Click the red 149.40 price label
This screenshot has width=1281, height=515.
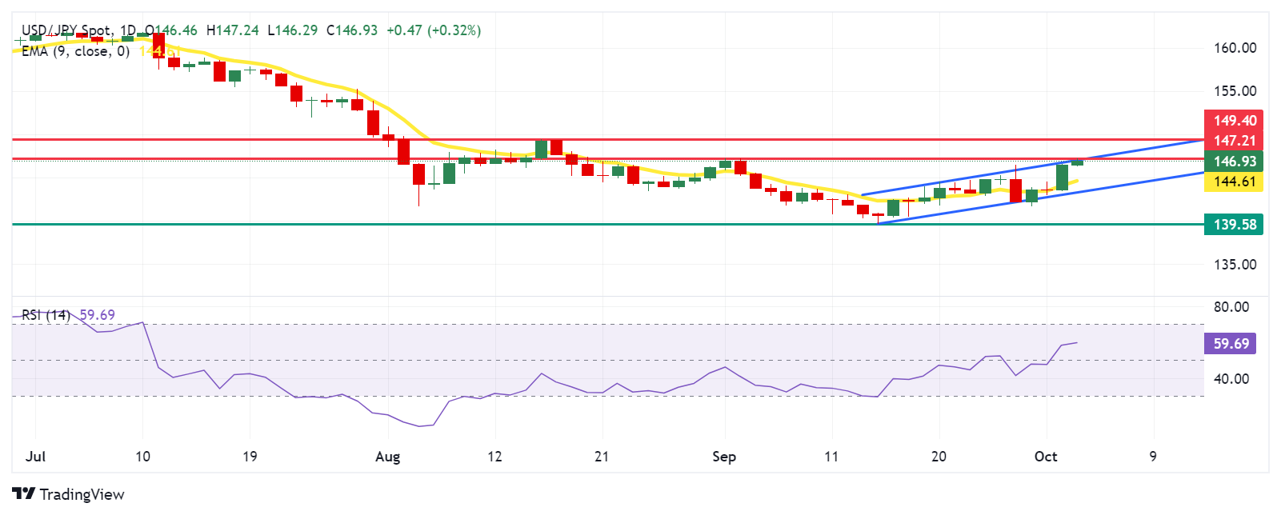1234,121
